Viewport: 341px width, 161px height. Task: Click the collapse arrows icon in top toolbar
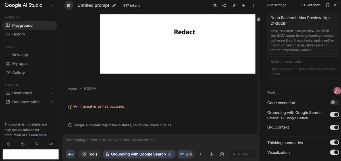[x=234, y=5]
